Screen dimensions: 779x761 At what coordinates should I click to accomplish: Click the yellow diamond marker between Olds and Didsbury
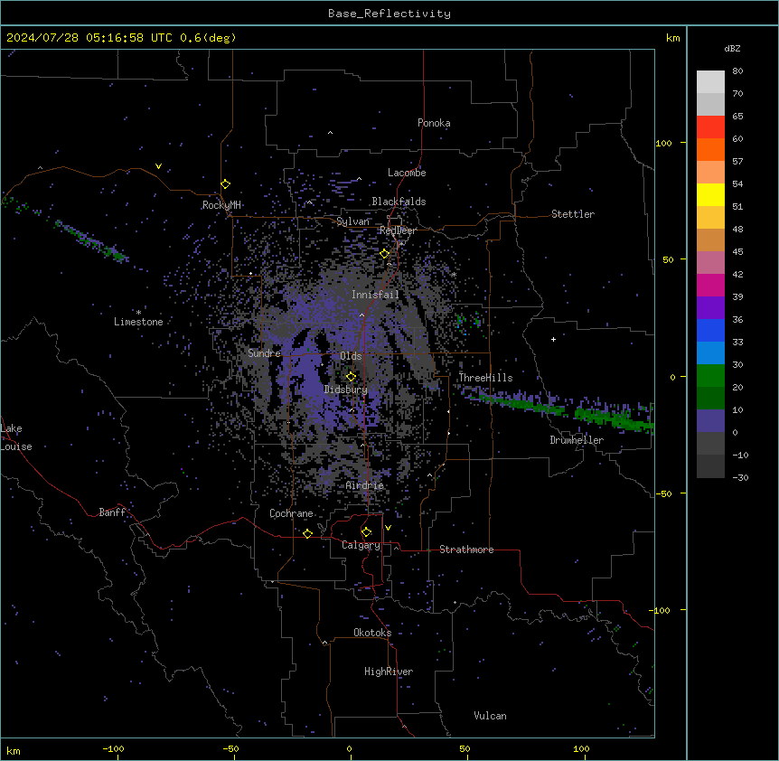tap(351, 377)
